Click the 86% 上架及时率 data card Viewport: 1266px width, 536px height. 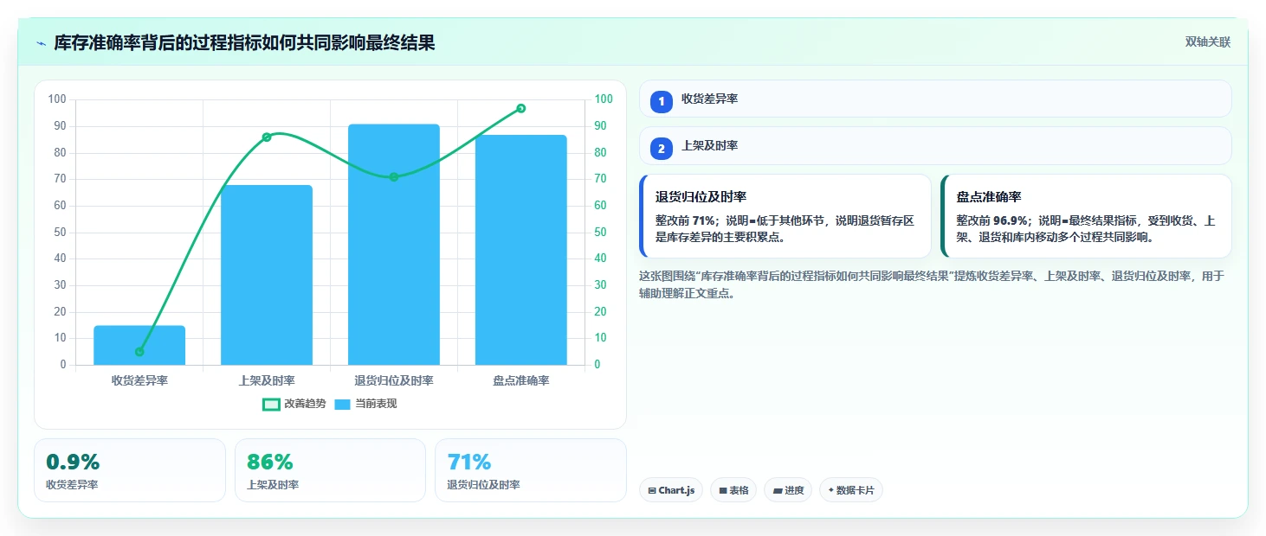pyautogui.click(x=330, y=470)
